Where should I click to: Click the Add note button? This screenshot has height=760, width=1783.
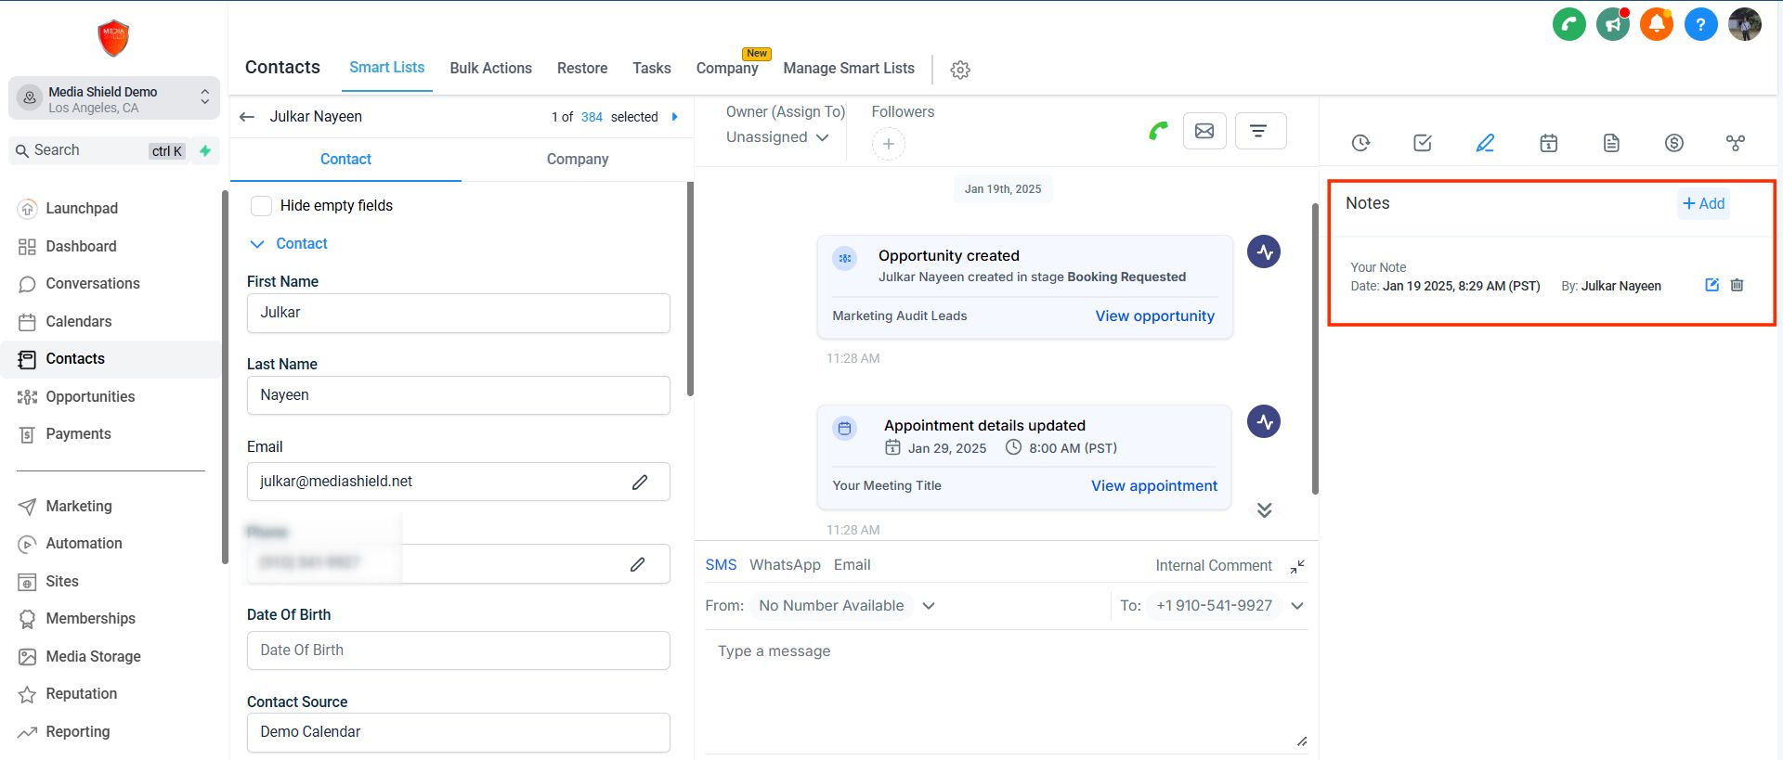tap(1703, 204)
